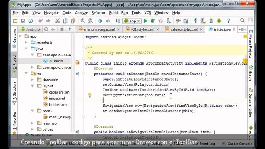
Task: Open project panel gear settings
Action: 62,29
